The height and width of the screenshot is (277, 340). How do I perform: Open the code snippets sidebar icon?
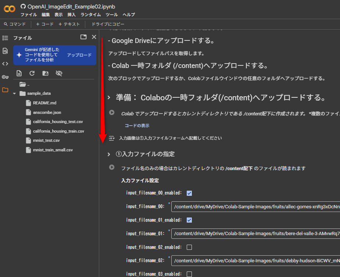point(5,64)
